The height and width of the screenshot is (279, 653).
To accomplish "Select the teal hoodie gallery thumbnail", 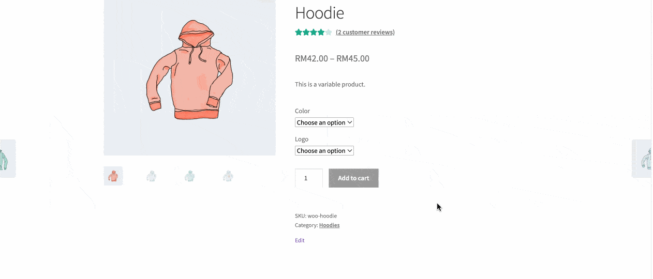I will tap(189, 176).
